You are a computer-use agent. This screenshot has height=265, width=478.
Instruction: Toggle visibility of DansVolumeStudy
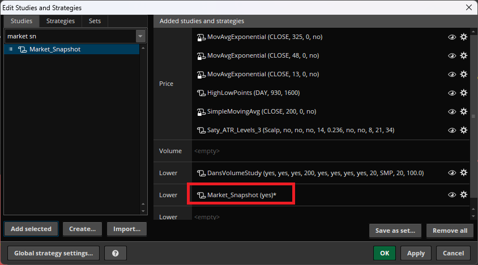[452, 173]
